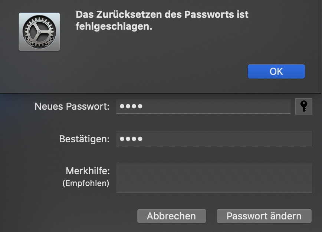The height and width of the screenshot is (232, 322).
Task: Click the word 'fehlgeschlagen.' in the alert
Action: tap(114, 27)
